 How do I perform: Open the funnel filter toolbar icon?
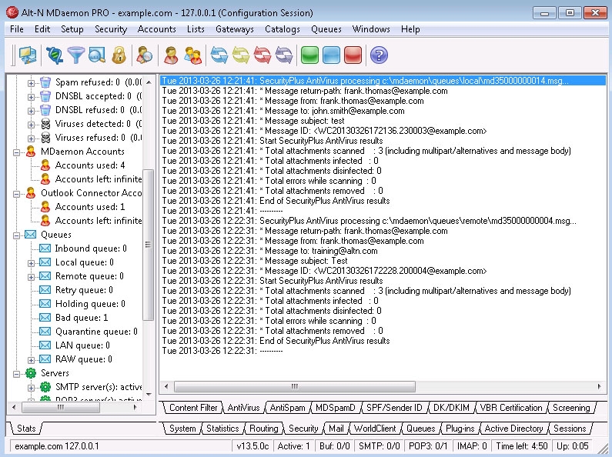coord(76,55)
